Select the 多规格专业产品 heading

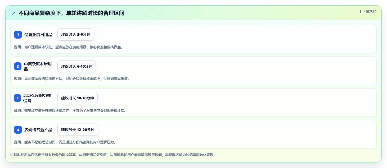pos(38,130)
